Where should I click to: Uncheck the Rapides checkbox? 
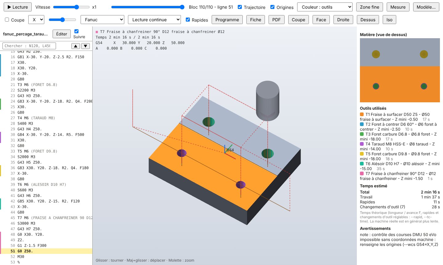(x=188, y=20)
